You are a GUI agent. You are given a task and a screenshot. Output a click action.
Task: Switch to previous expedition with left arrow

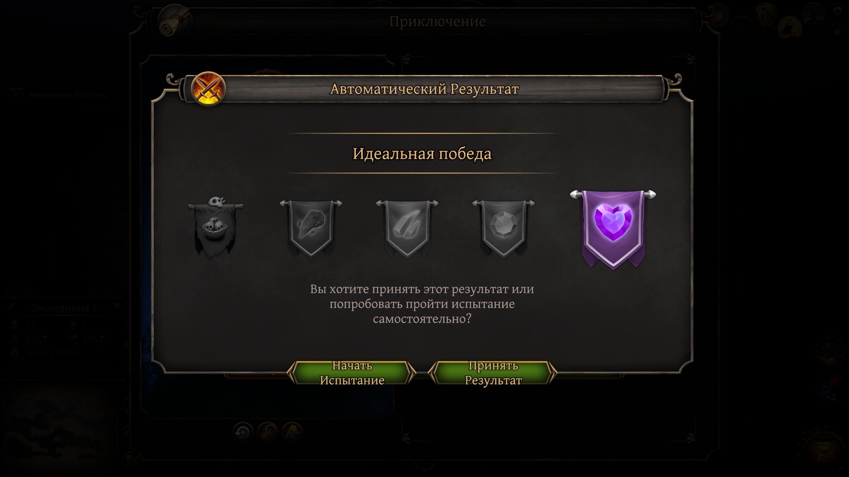coord(11,306)
